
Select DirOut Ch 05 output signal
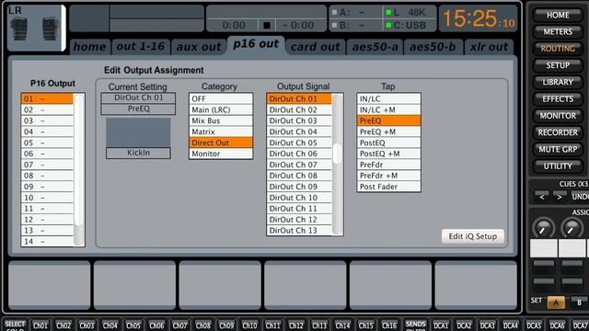[299, 143]
